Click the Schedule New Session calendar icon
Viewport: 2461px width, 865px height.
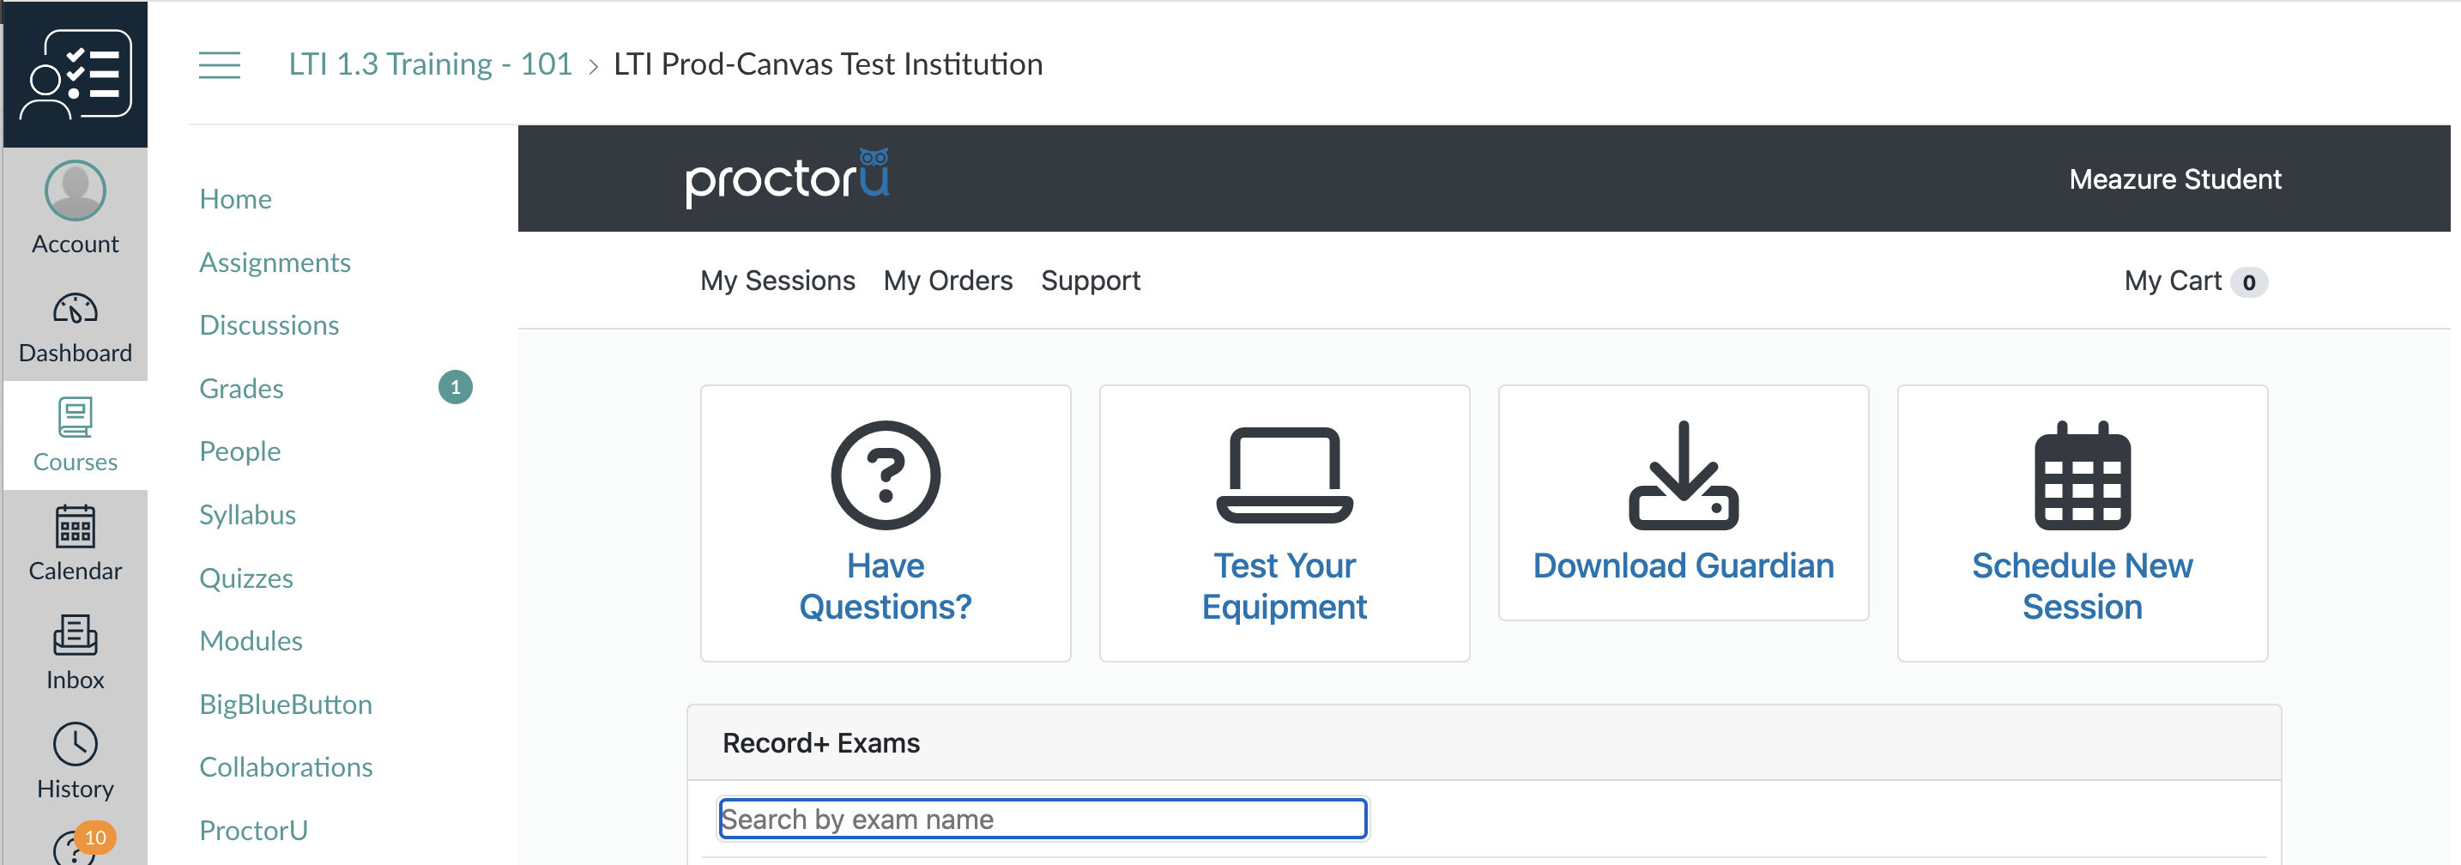(x=2082, y=475)
